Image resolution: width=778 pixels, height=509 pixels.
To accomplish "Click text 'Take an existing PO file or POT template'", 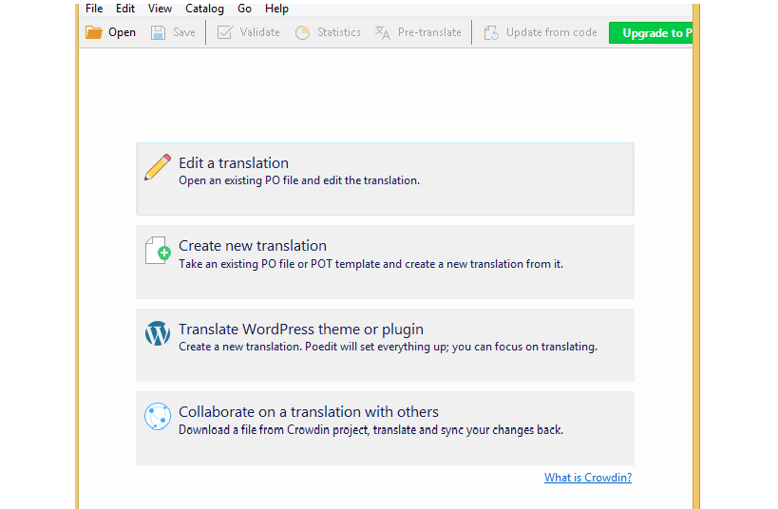I will 280,264.
